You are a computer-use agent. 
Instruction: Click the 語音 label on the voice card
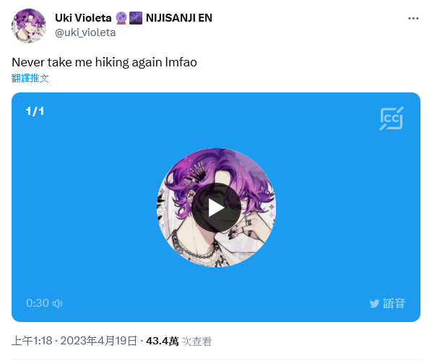[394, 303]
